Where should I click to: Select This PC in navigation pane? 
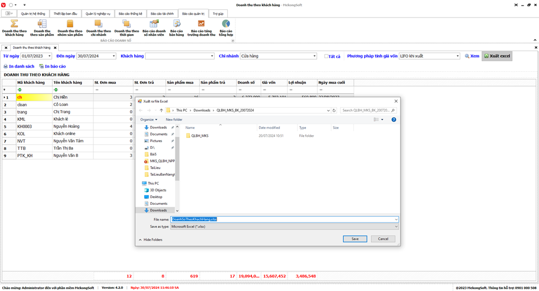[x=153, y=183]
